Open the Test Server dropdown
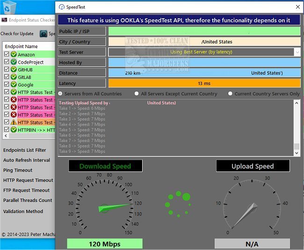The height and width of the screenshot is (250, 304). tap(297, 52)
